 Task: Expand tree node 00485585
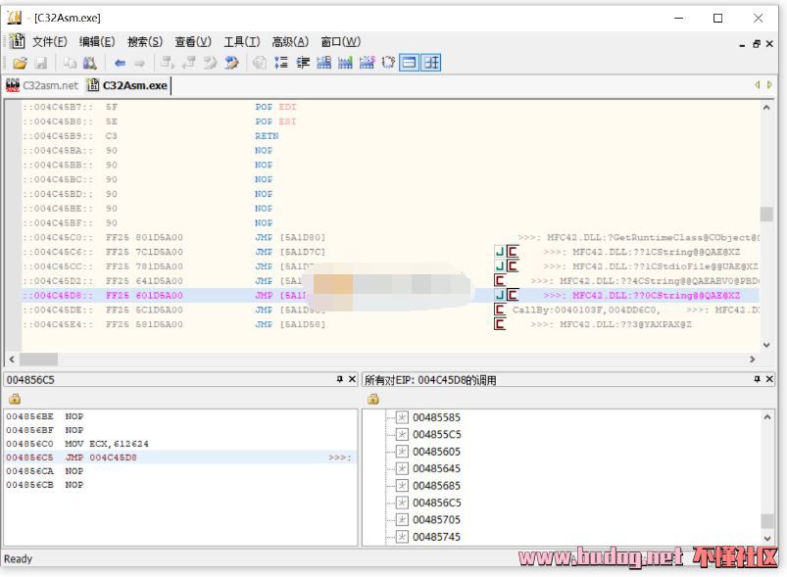click(402, 417)
